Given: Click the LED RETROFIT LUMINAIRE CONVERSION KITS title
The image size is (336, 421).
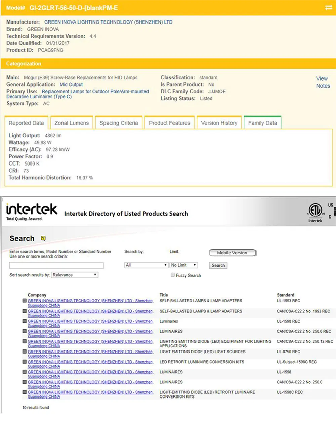Looking at the screenshot, I should pos(202,362).
